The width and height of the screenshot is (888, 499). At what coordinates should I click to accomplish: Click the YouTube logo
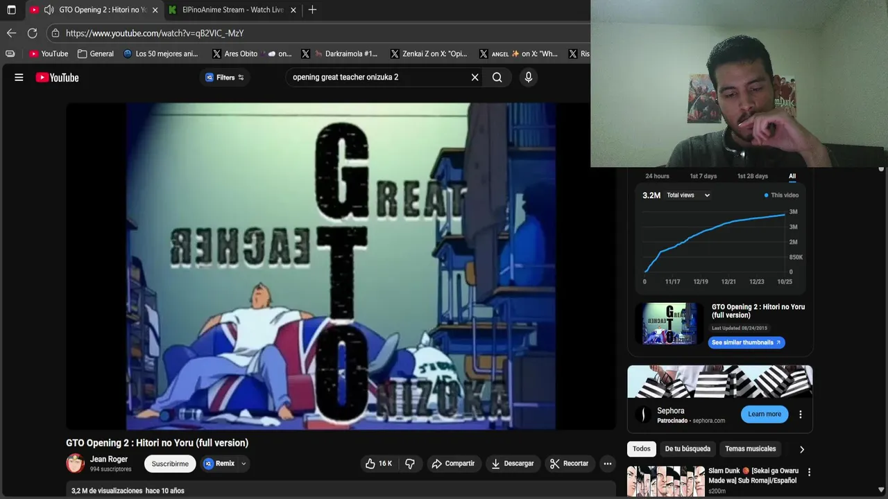click(x=58, y=78)
